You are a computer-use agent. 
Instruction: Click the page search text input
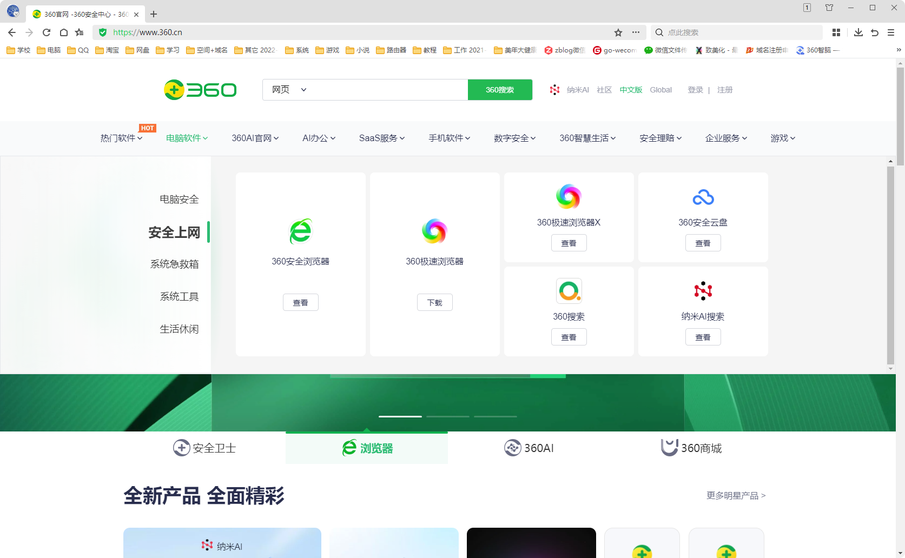point(389,90)
